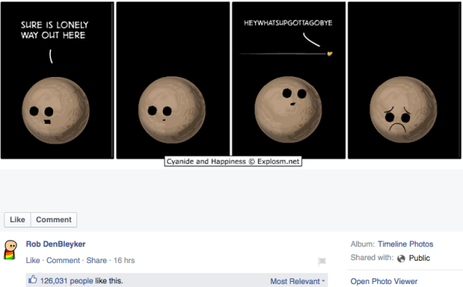463x287 pixels.
Task: Click the thumbs-up icon beside like count
Action: (x=33, y=279)
